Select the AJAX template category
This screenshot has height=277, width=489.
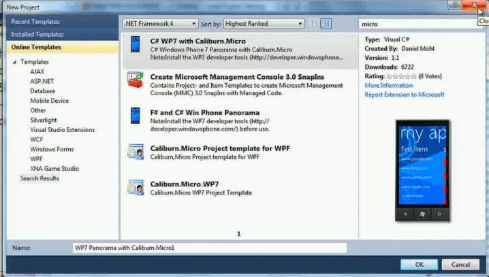[37, 71]
